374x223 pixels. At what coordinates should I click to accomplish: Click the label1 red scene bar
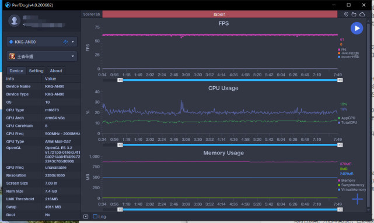click(220, 15)
